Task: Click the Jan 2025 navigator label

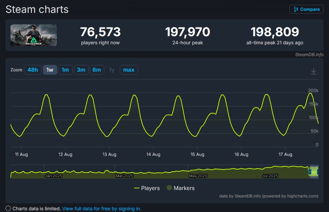Action: coord(53,176)
